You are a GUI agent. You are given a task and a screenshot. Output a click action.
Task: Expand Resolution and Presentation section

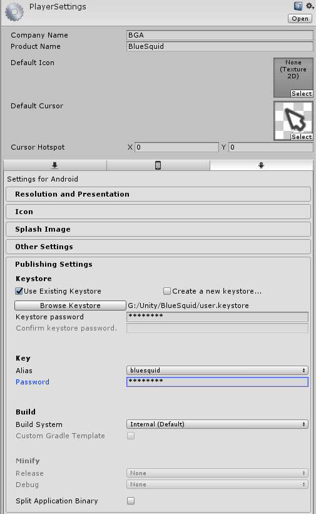coord(158,194)
